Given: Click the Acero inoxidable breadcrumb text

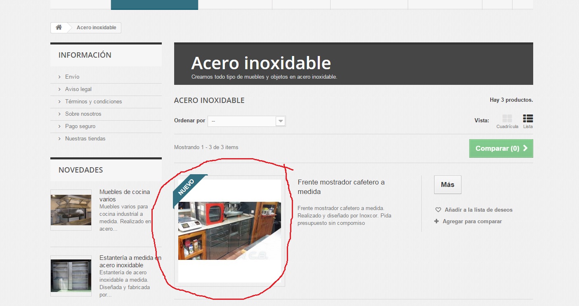Looking at the screenshot, I should pos(97,28).
